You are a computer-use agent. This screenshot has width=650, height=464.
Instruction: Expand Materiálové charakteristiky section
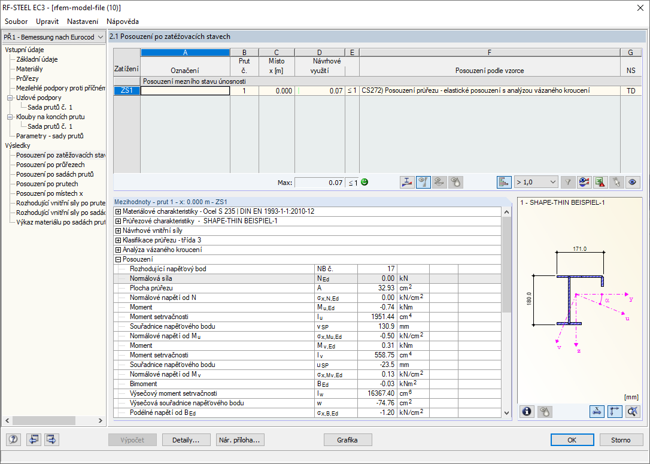tap(118, 211)
